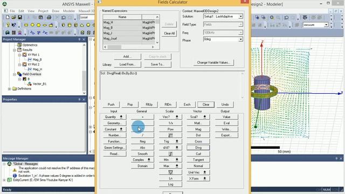345x194 pixels.
Task: Collapse XY Plot 1 node
Action: pos(19,55)
